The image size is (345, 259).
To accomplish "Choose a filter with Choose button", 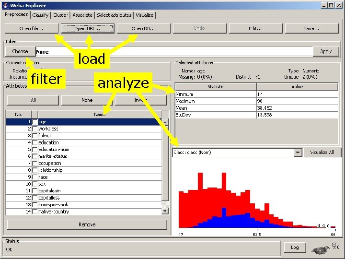I will click(20, 51).
